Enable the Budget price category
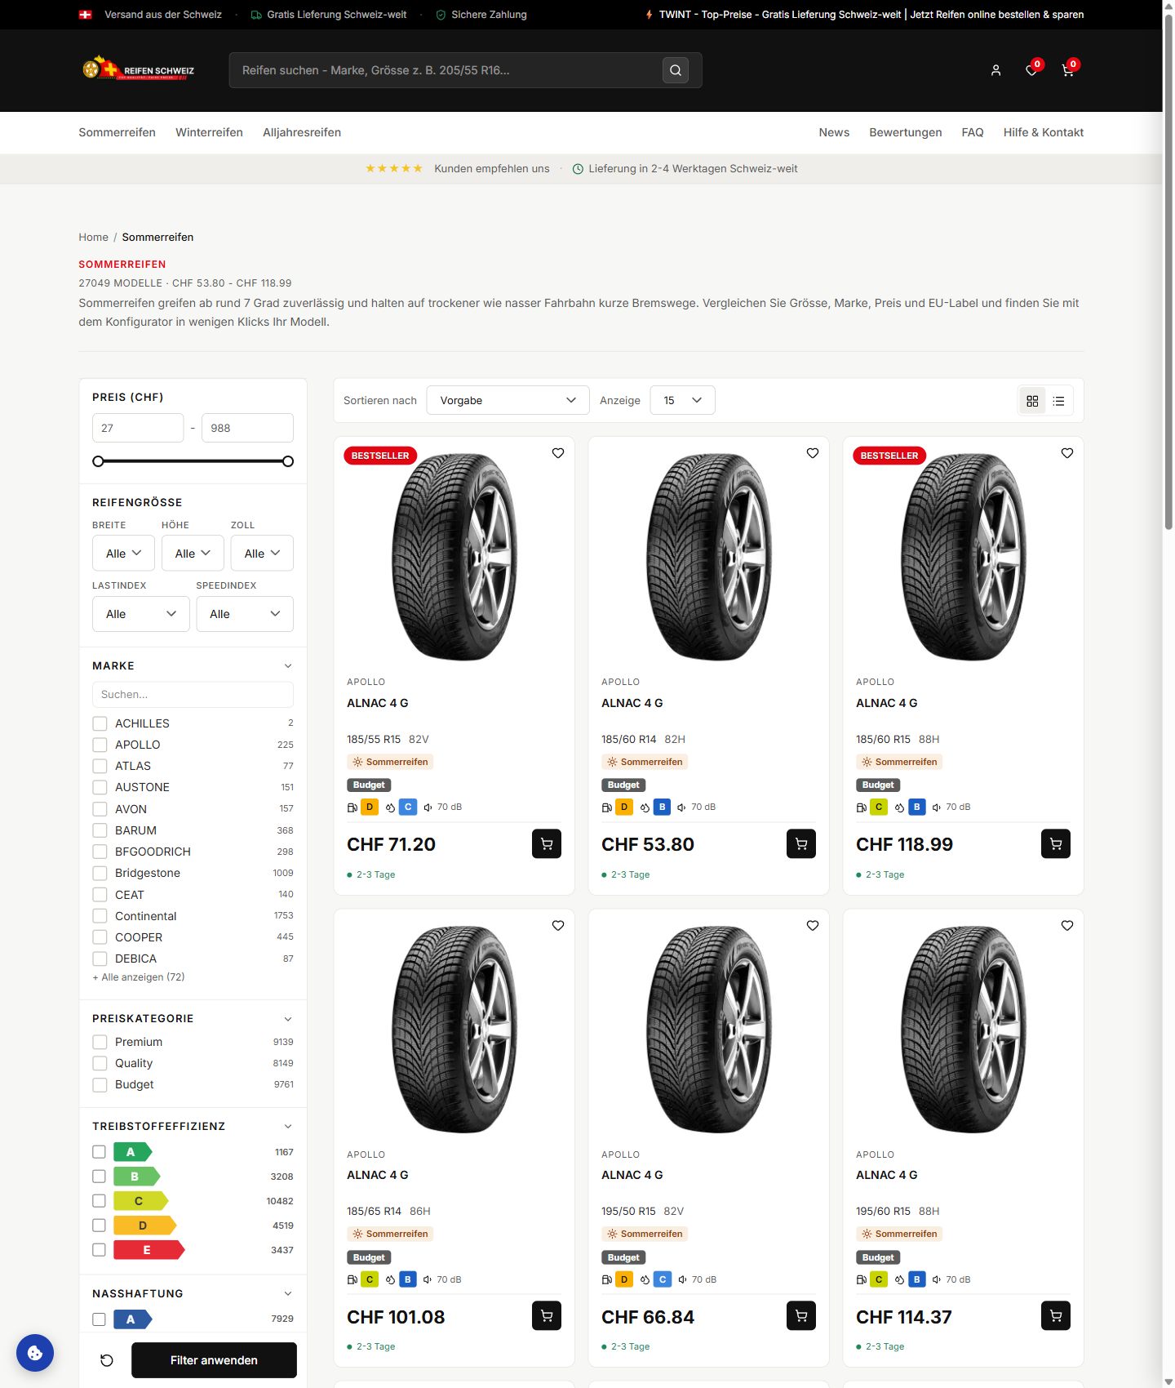This screenshot has width=1175, height=1388. tap(100, 1084)
